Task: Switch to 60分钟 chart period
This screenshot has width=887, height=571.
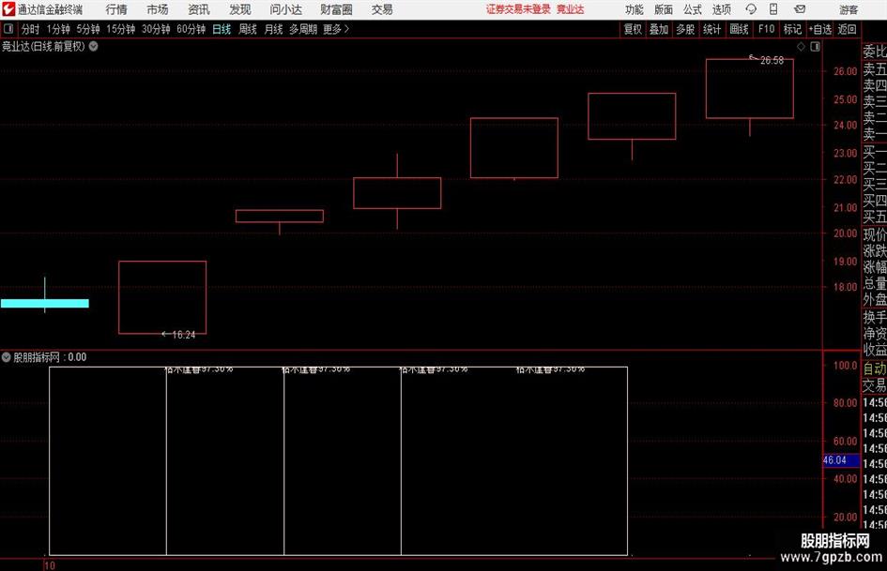Action: point(191,29)
